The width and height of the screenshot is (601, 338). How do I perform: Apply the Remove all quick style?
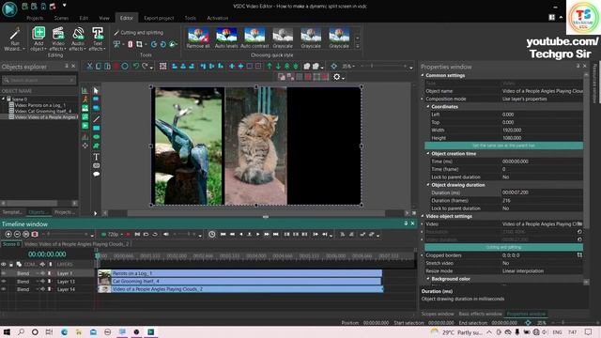(198, 38)
